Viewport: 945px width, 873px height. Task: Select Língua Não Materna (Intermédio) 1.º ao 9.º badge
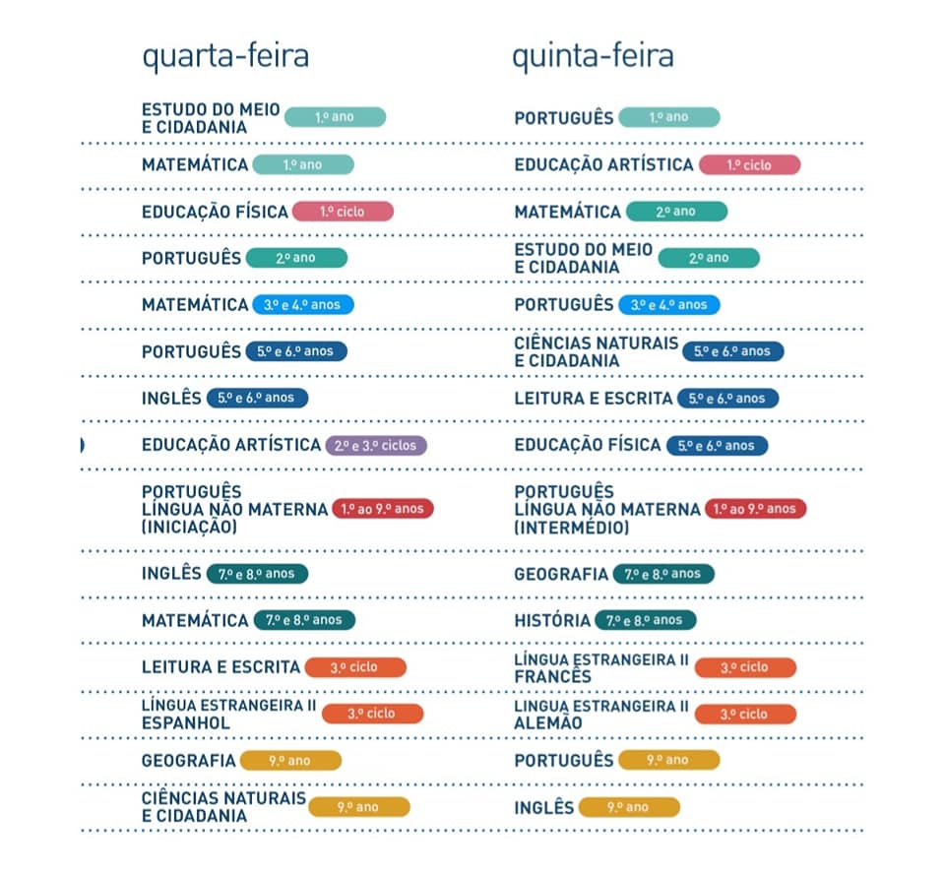click(x=755, y=509)
